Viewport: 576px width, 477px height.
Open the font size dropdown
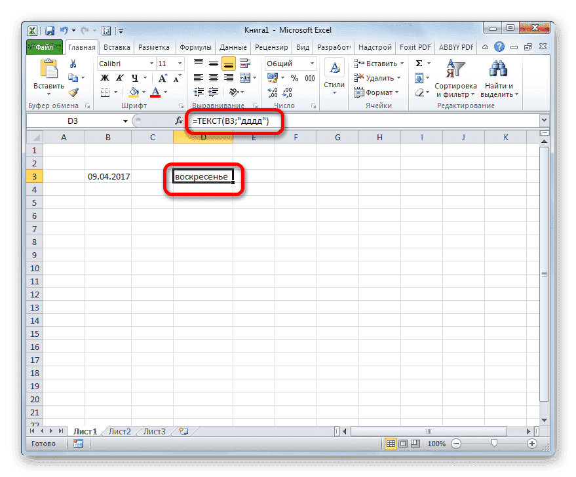(180, 64)
